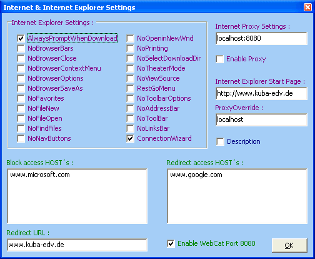Click inside Redirect access HOST's box
The width and height of the screenshot is (315, 259).
click(237, 196)
